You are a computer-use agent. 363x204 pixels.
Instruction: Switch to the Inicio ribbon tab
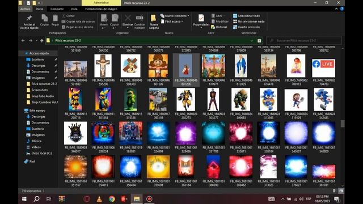click(x=40, y=9)
